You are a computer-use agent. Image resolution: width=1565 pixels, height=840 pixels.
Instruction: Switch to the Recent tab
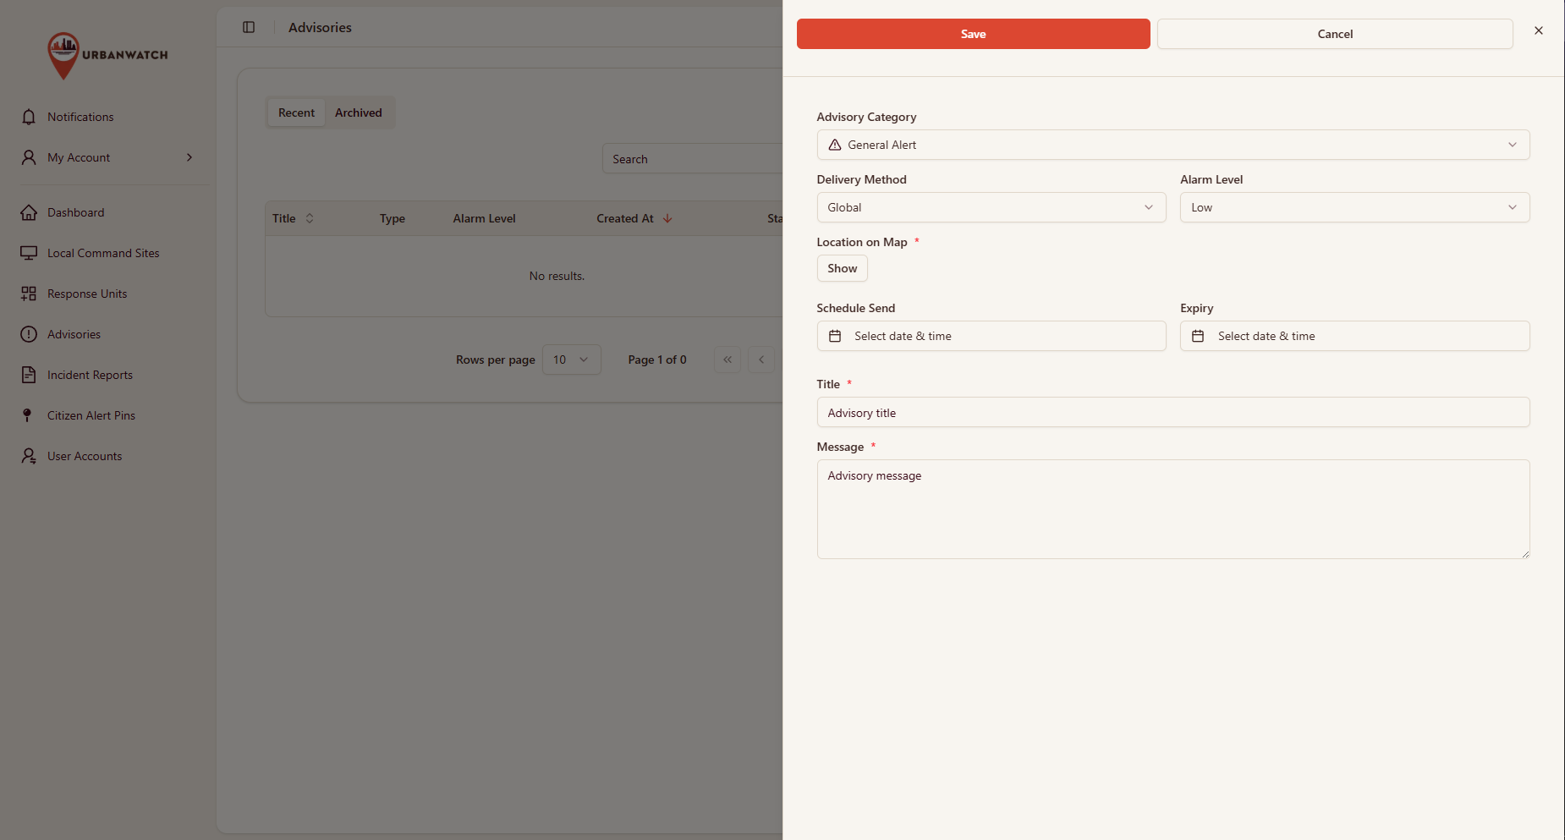tap(296, 113)
